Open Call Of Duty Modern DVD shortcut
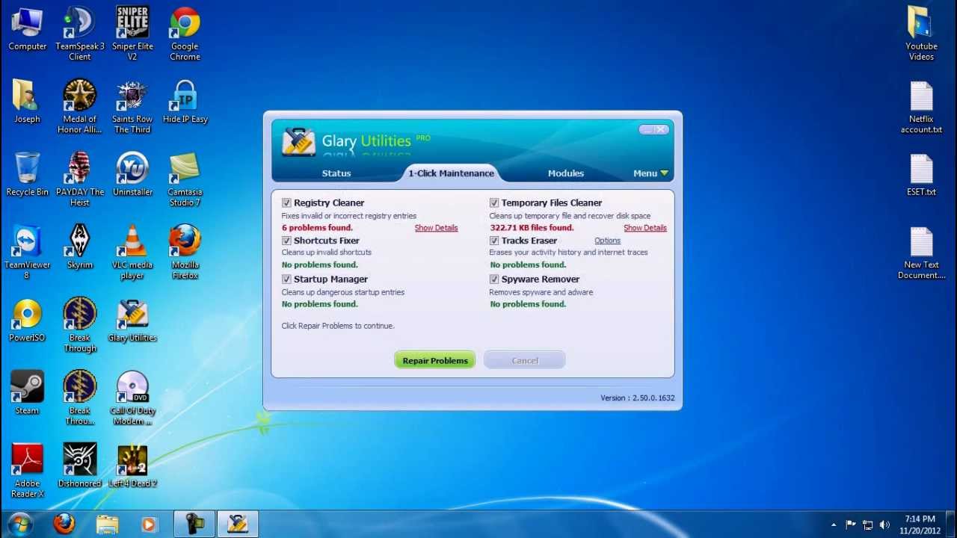The image size is (957, 538). pyautogui.click(x=132, y=398)
